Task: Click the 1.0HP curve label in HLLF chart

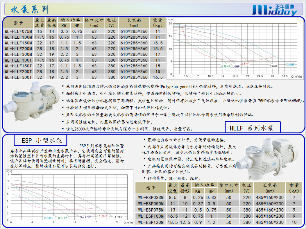Action: pyautogui.click(x=236, y=67)
